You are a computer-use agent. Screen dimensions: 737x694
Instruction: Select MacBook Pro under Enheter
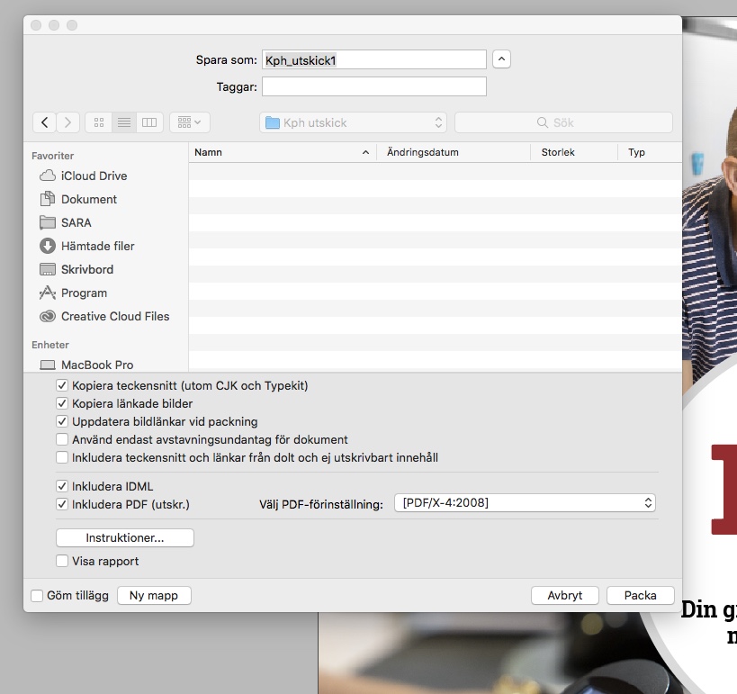97,365
